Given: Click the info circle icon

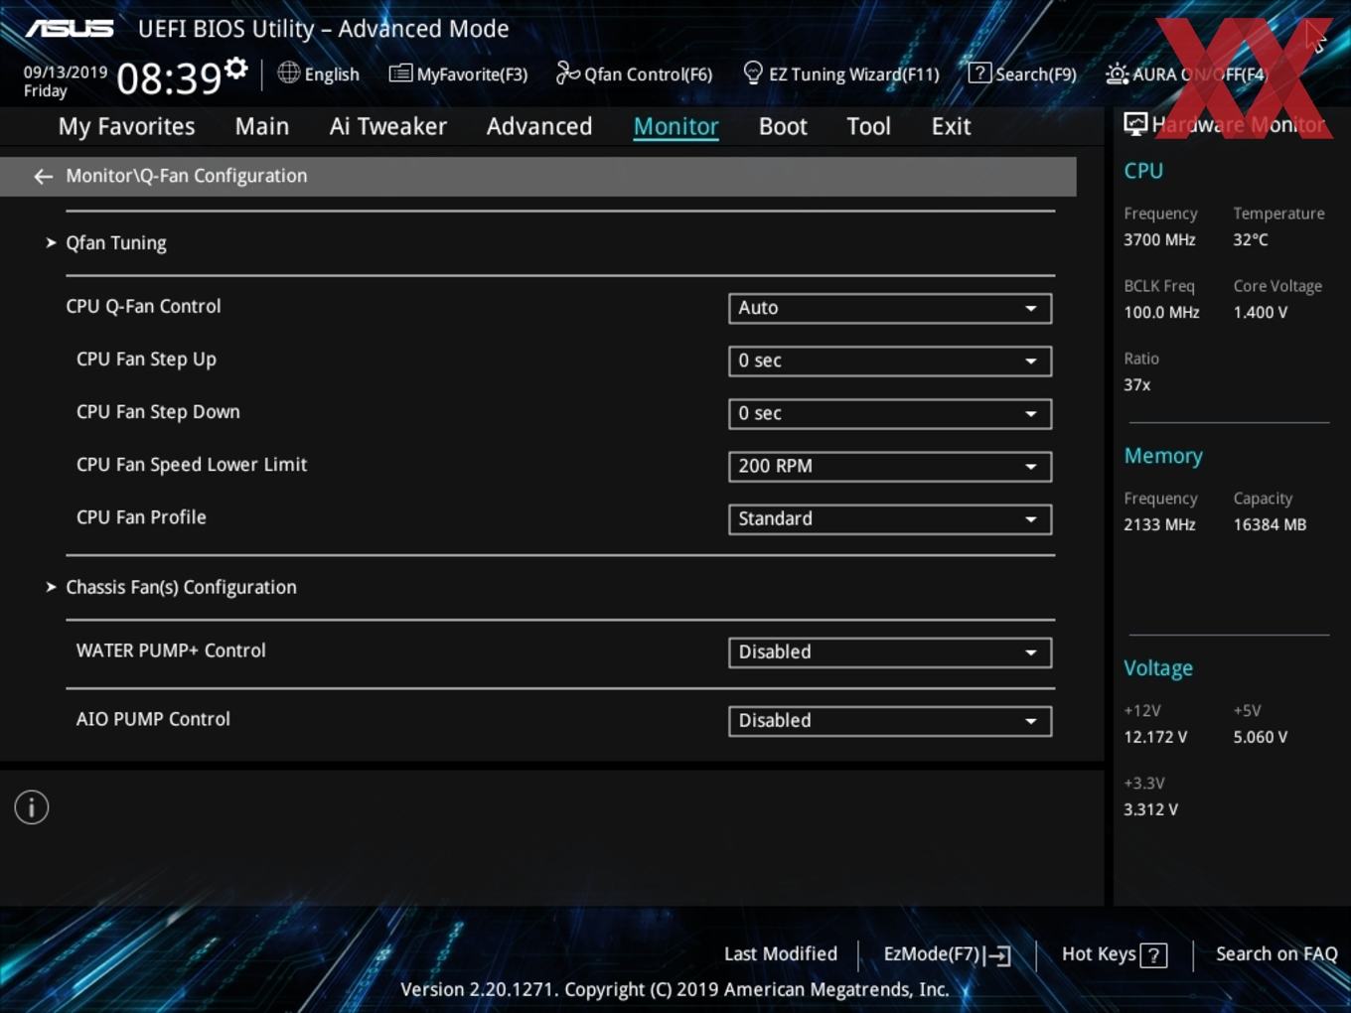Looking at the screenshot, I should point(32,807).
